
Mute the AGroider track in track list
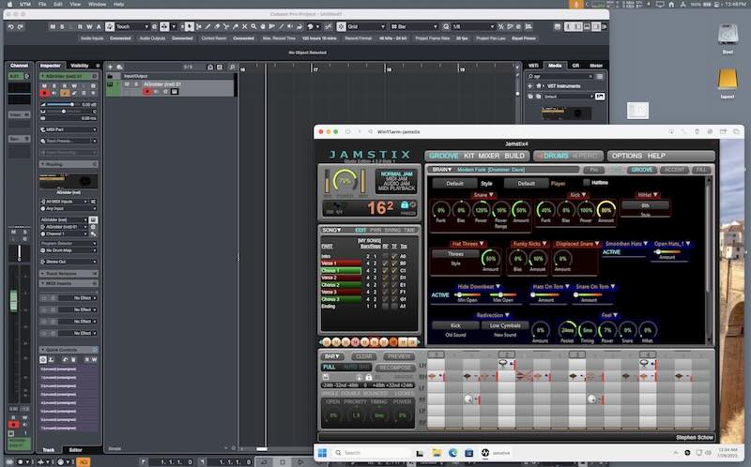point(127,83)
